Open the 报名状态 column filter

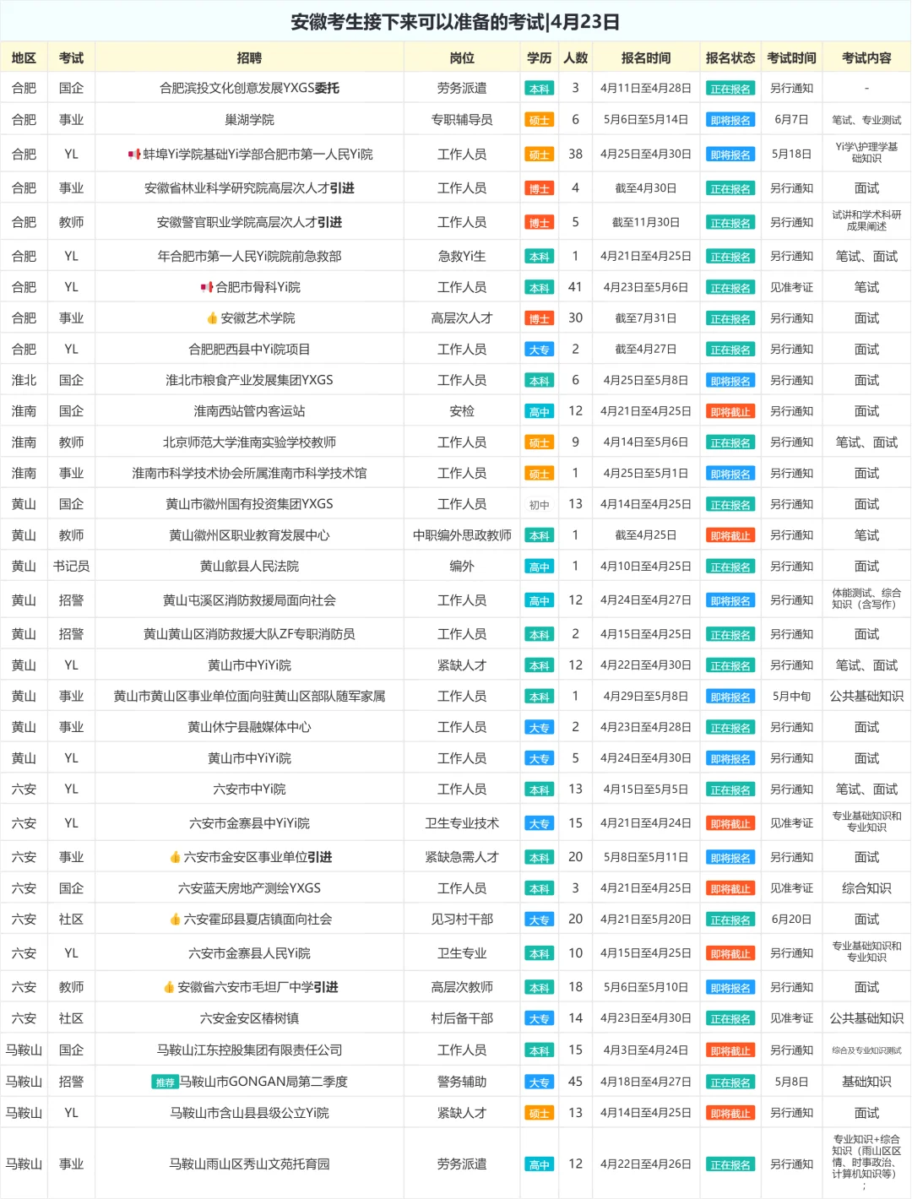tap(730, 57)
